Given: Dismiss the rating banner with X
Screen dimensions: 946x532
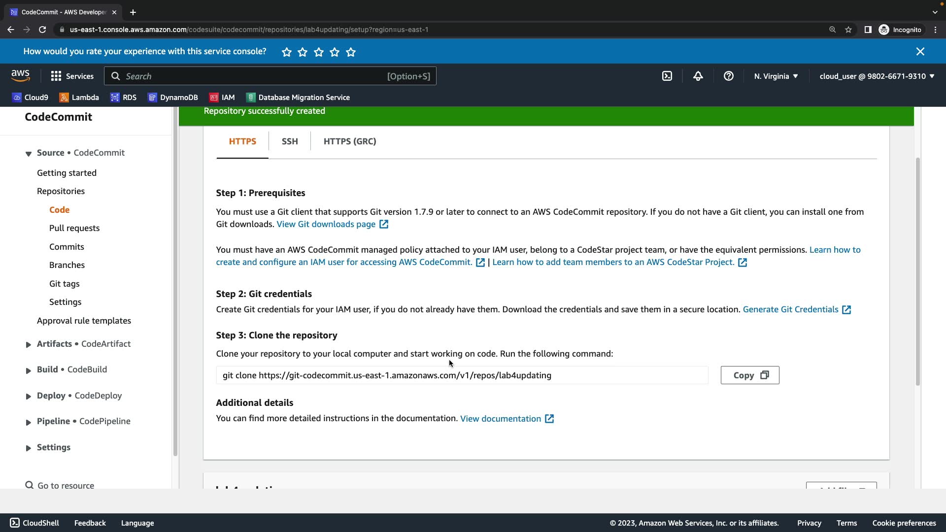Looking at the screenshot, I should (920, 51).
